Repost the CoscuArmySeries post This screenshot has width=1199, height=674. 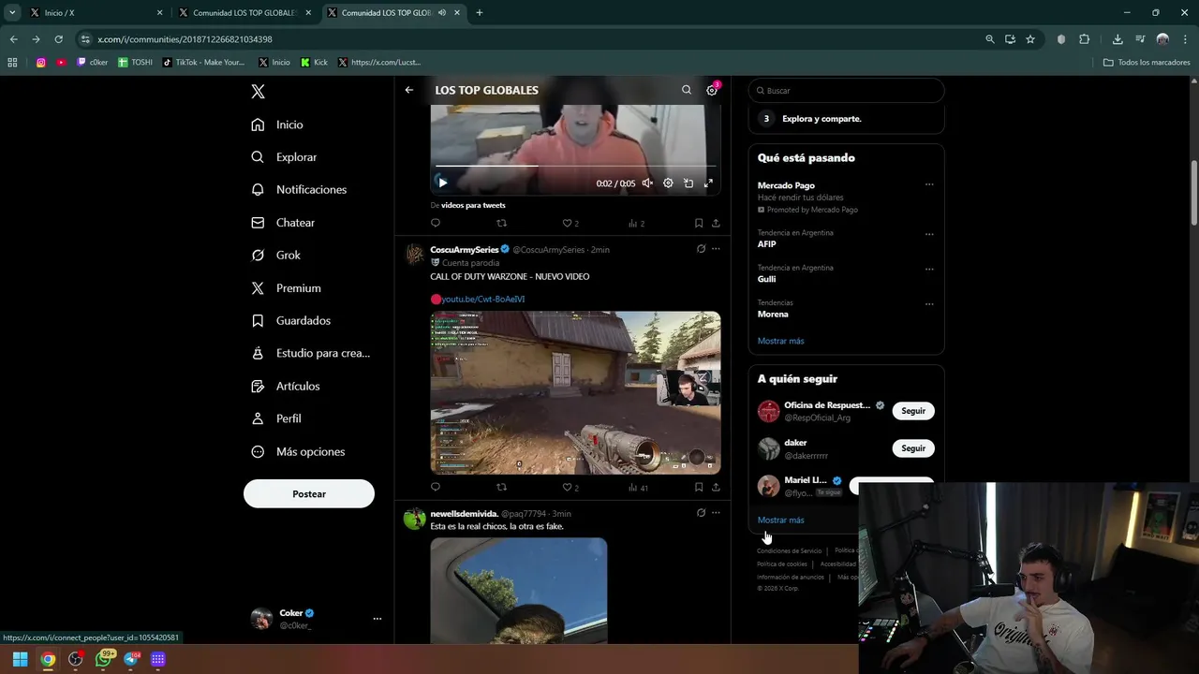501,487
